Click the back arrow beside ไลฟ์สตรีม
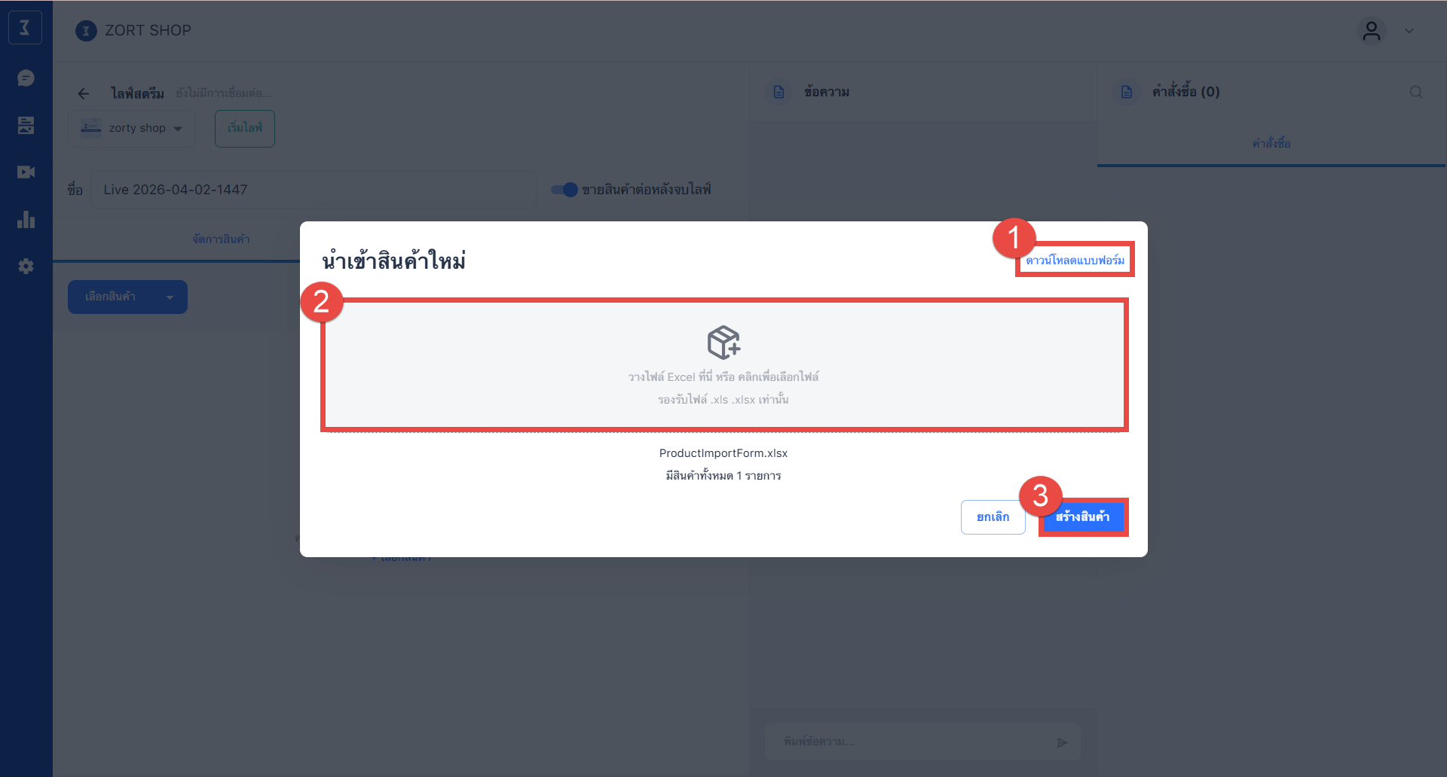This screenshot has height=777, width=1447. 84,93
